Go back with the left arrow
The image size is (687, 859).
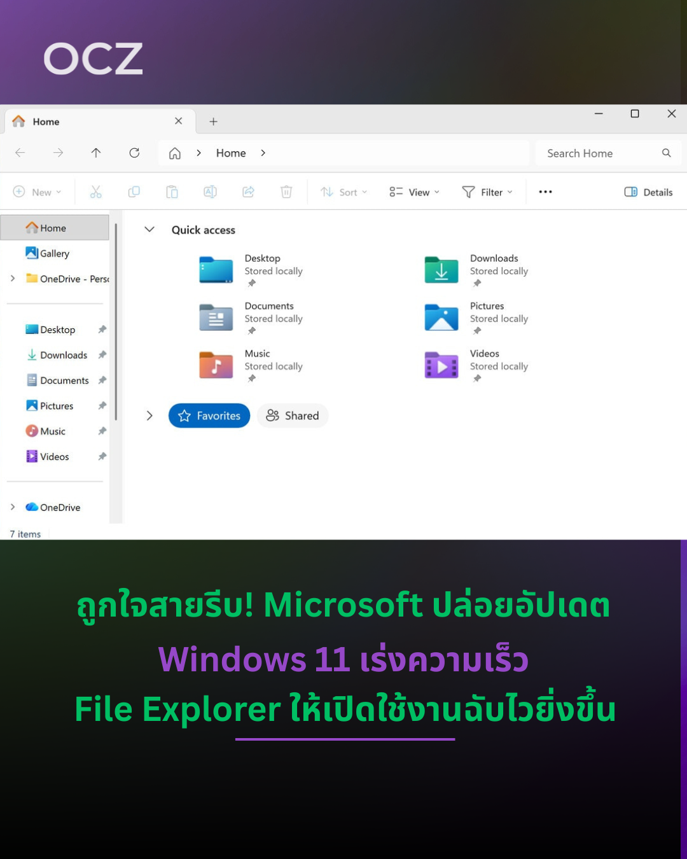pyautogui.click(x=20, y=153)
